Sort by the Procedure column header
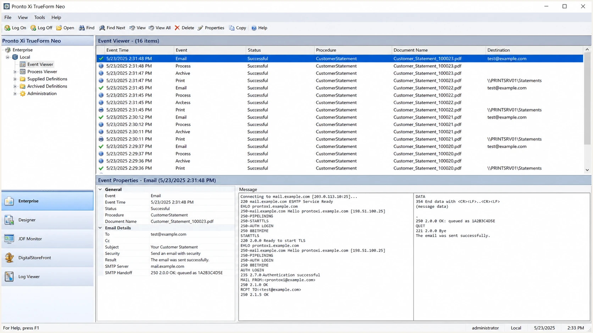 pos(353,50)
